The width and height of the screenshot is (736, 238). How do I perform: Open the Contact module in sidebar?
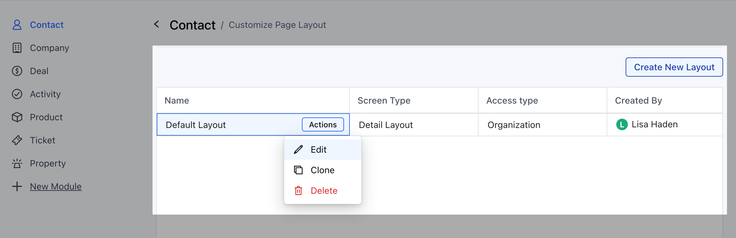[x=47, y=25]
